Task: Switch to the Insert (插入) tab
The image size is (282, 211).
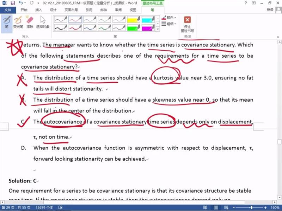Action: (38, 10)
